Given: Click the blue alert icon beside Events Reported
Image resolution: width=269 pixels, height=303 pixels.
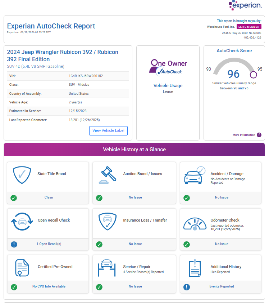Looking at the screenshot, I should tap(187, 287).
